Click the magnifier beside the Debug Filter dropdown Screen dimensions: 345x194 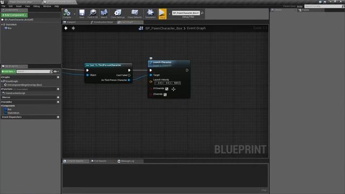coord(202,13)
